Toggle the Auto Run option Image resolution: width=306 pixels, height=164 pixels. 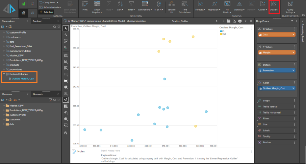tap(46, 12)
